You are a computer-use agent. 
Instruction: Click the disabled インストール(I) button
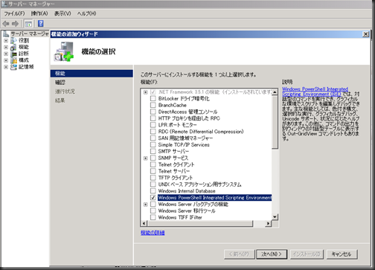(x=307, y=254)
